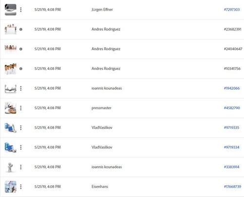Open asset link #7297303
The image size is (244, 197).
[232, 10]
